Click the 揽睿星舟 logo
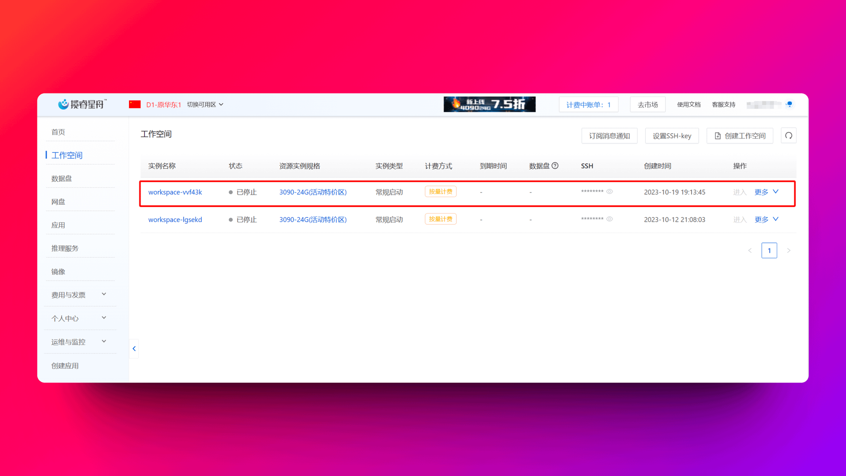Viewport: 846px width, 476px height. tap(82, 104)
